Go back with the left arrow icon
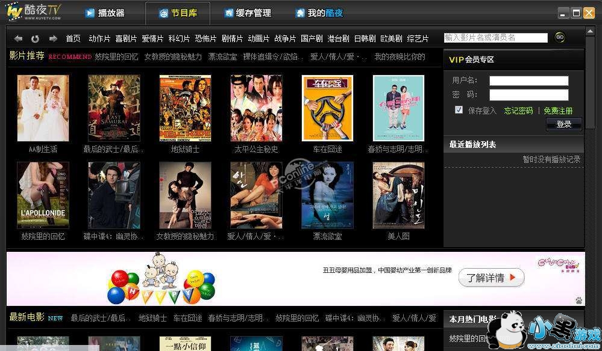The height and width of the screenshot is (351, 602). click(18, 38)
